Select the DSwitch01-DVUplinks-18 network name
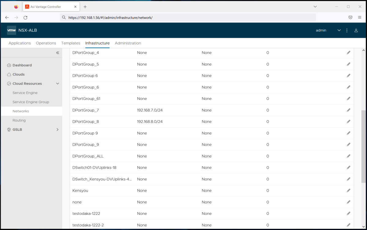Viewport: 367px width, 230px height. pyautogui.click(x=95, y=168)
